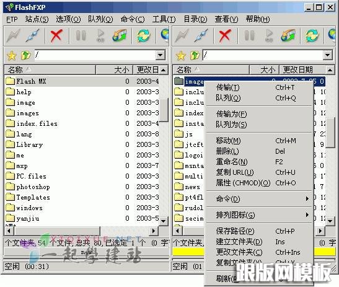The image size is (339, 287).
Task: Open the 队列(Q) menu
Action: pyautogui.click(x=100, y=19)
